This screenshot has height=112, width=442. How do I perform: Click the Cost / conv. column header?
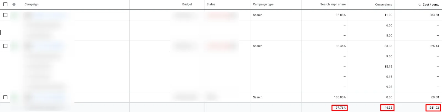coord(431,5)
